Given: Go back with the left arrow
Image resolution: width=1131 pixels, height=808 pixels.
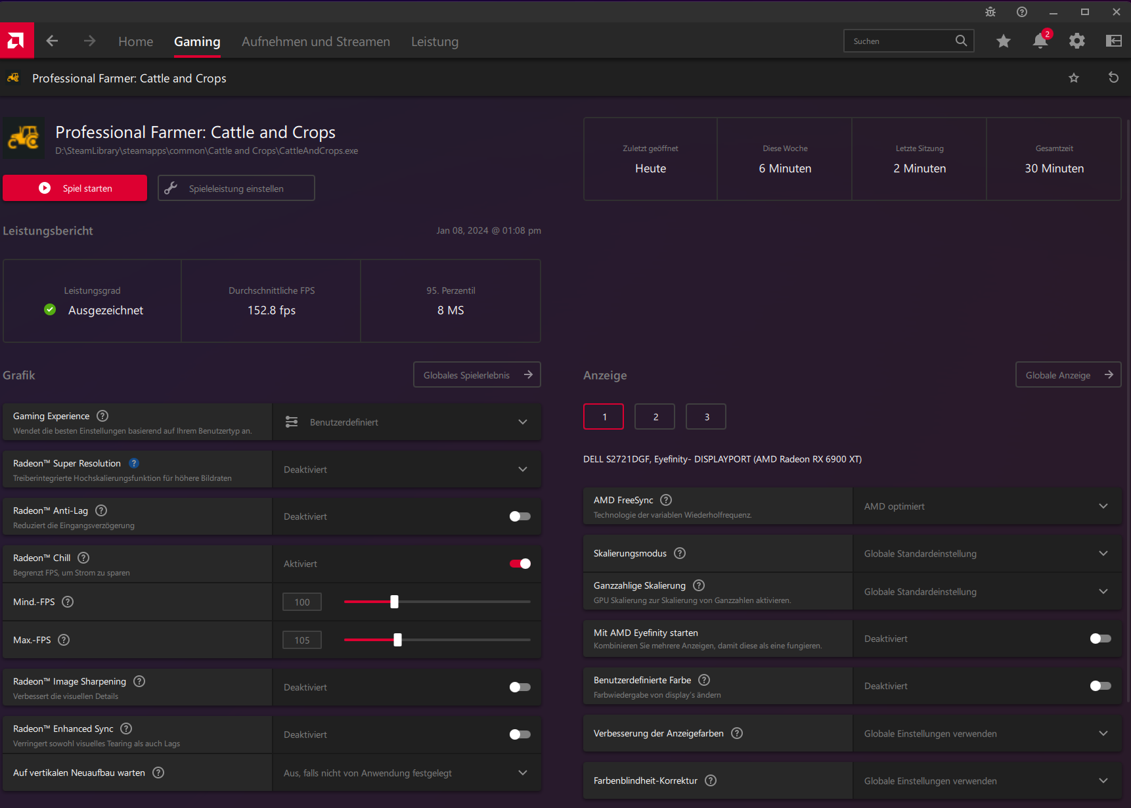Looking at the screenshot, I should pos(53,41).
